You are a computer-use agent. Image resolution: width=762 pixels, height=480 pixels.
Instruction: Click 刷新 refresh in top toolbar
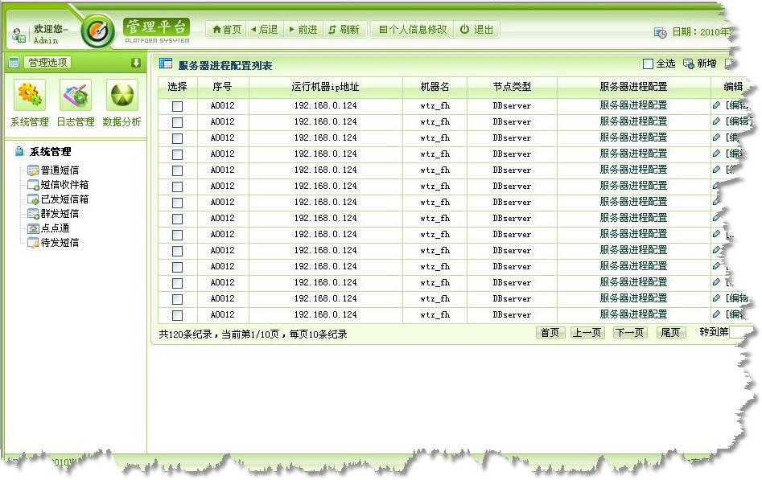(344, 30)
